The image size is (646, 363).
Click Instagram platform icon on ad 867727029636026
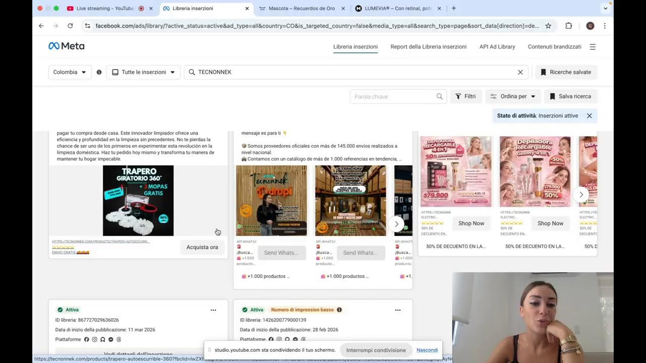[x=94, y=339]
